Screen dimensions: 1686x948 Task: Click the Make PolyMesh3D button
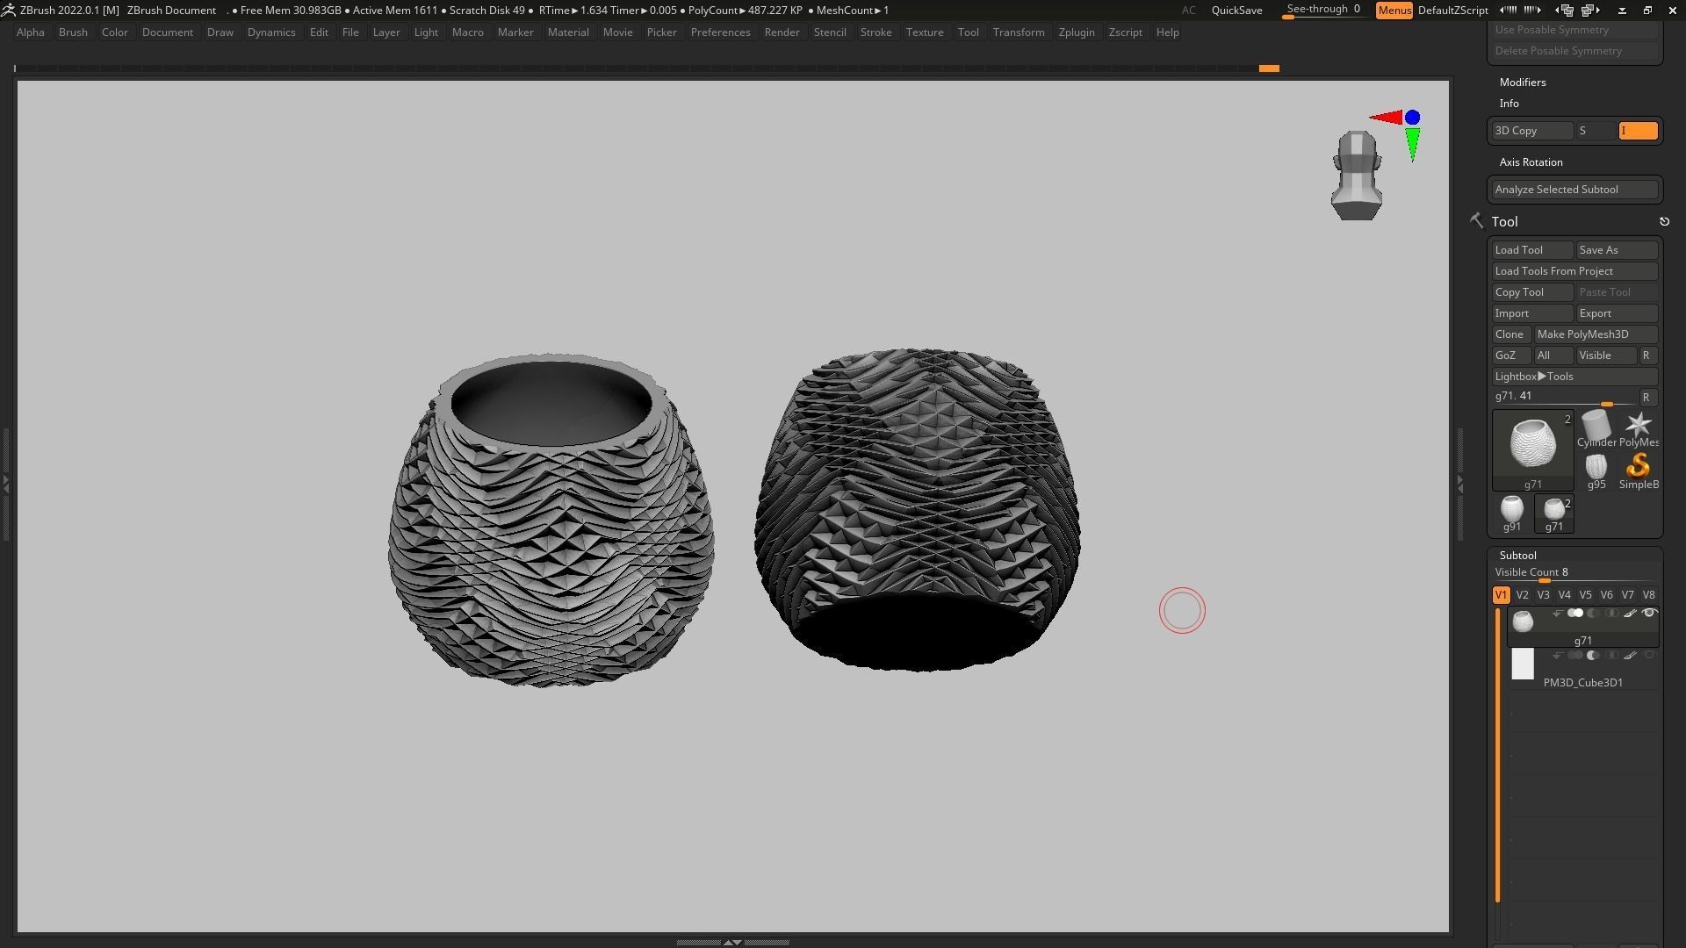point(1594,334)
